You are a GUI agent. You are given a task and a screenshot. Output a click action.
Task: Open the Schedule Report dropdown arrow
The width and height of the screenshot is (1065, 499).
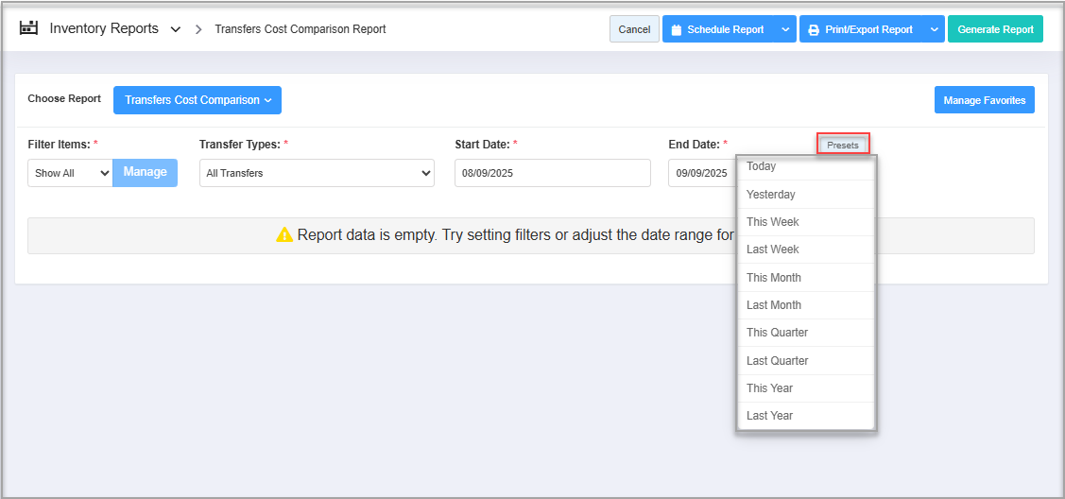[x=786, y=29]
